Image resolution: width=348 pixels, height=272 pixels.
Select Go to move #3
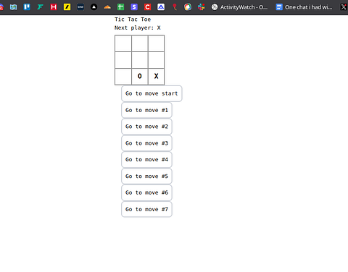(146, 143)
